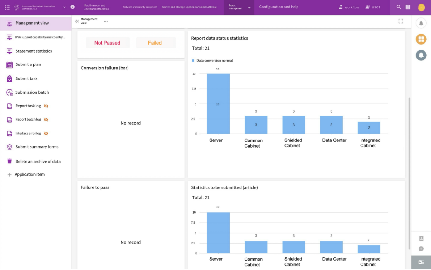431x270 pixels.
Task: Select the Management view breadcrumb tab
Action: pos(89,21)
